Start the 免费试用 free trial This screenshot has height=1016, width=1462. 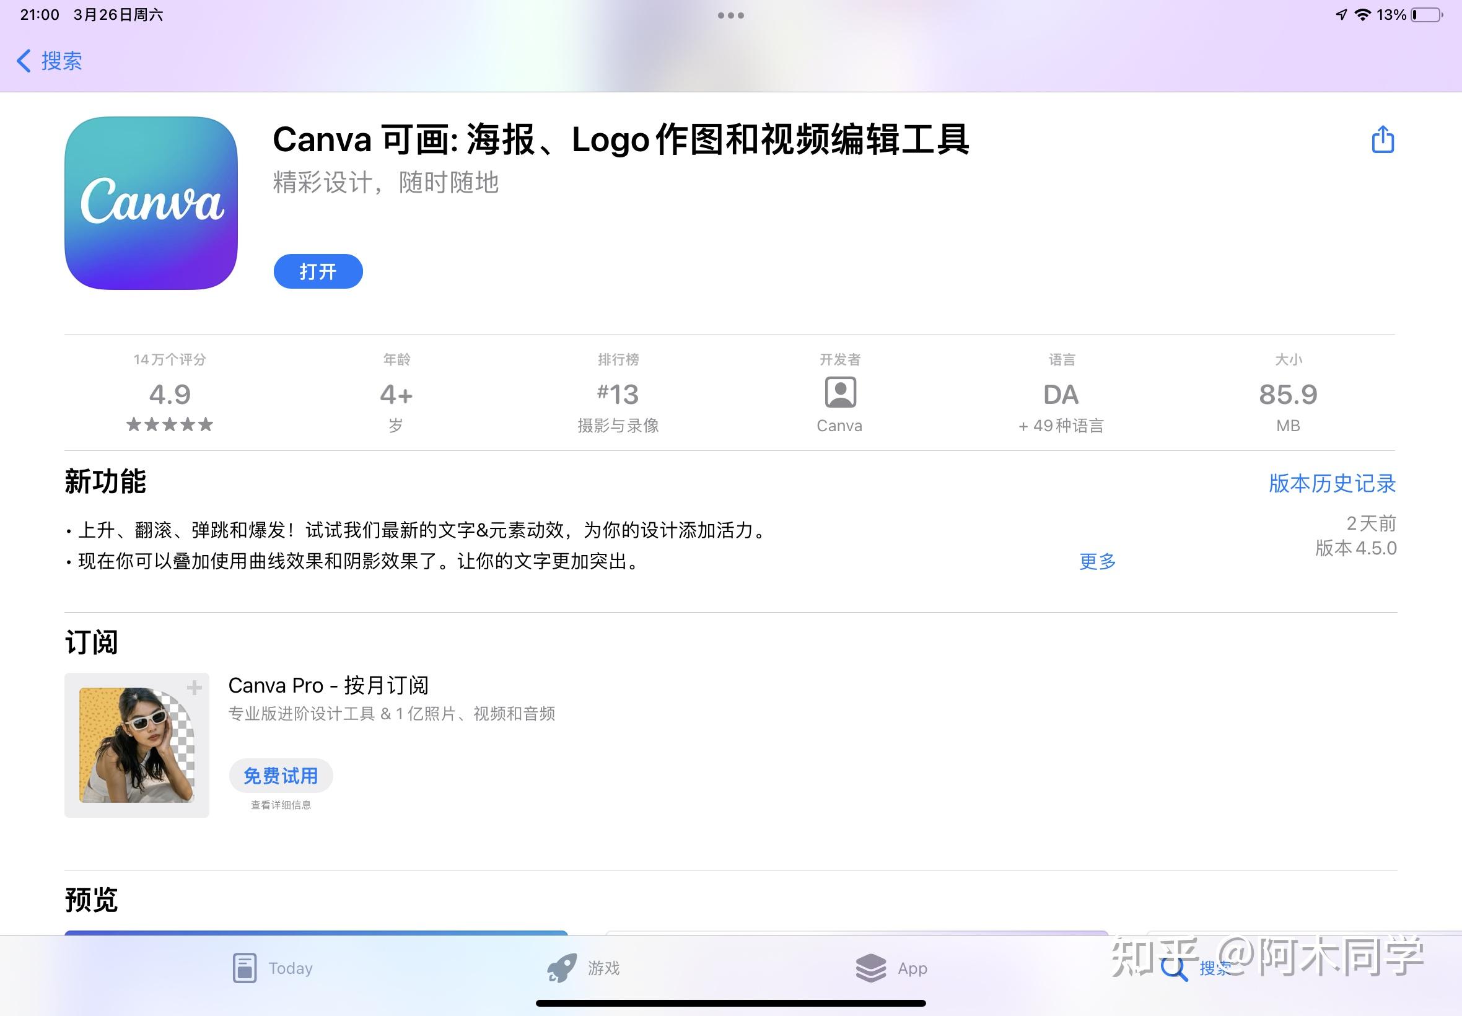click(x=281, y=776)
